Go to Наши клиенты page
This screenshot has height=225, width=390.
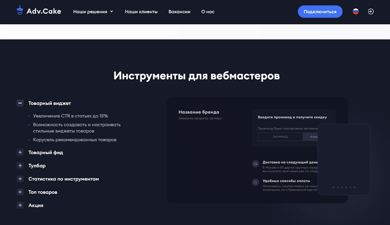(x=141, y=12)
